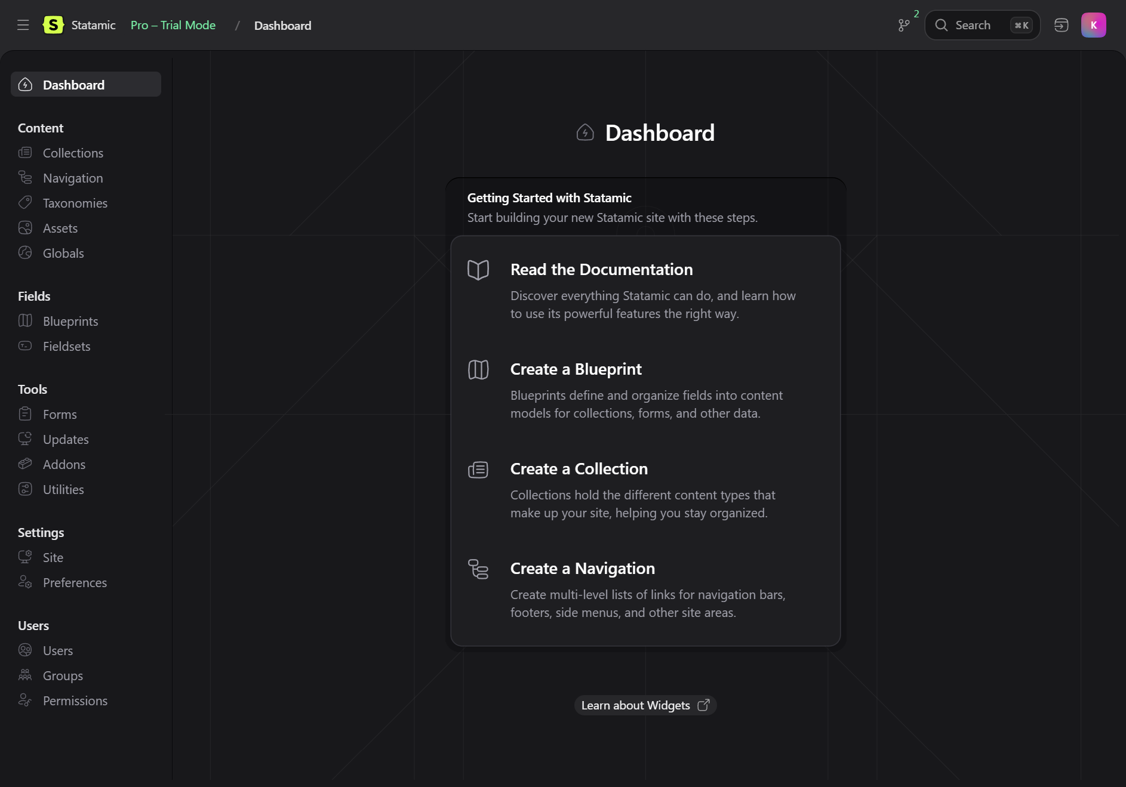Click the ⌘K shortcut badge in Search
This screenshot has height=787, width=1126.
[1022, 25]
